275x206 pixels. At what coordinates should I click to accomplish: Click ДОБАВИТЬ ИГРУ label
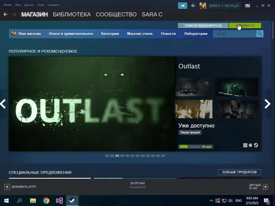click(x=24, y=187)
